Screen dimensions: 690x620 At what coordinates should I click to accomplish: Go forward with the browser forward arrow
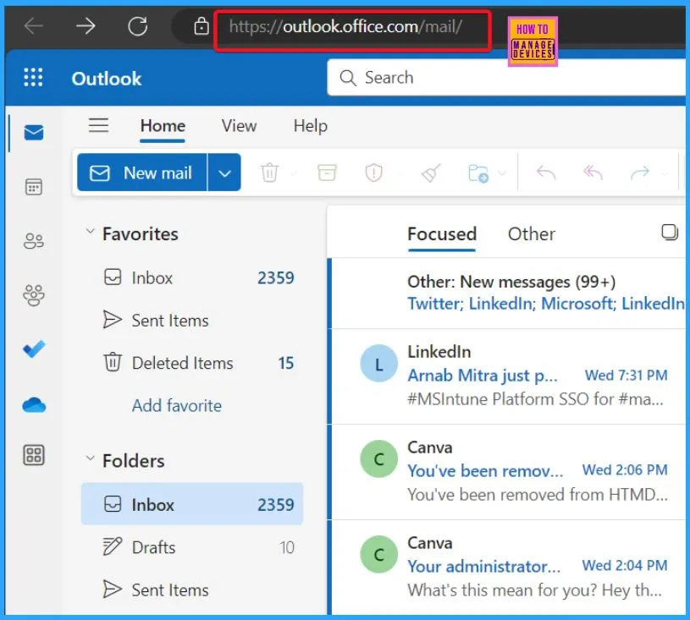click(86, 26)
